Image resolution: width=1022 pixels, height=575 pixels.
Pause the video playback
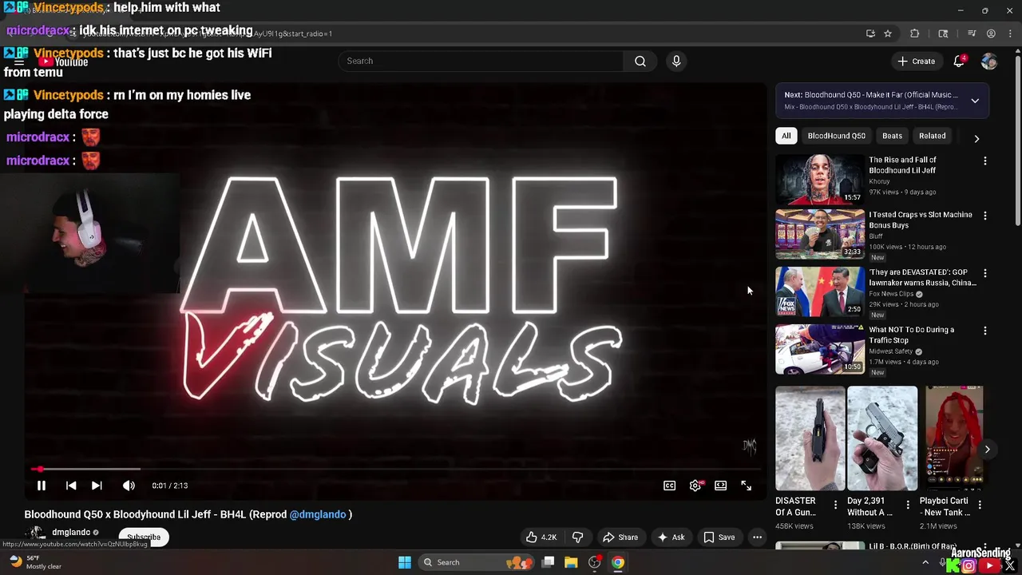pyautogui.click(x=42, y=486)
